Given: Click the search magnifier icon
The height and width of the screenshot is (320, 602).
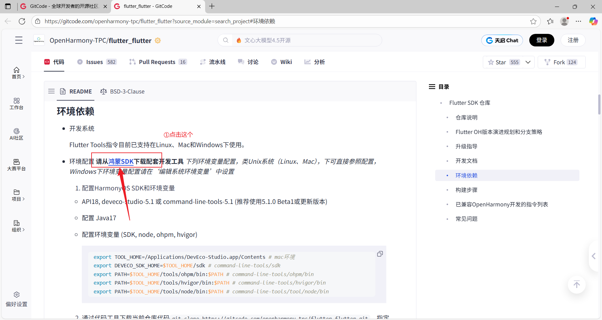Looking at the screenshot, I should pyautogui.click(x=226, y=40).
